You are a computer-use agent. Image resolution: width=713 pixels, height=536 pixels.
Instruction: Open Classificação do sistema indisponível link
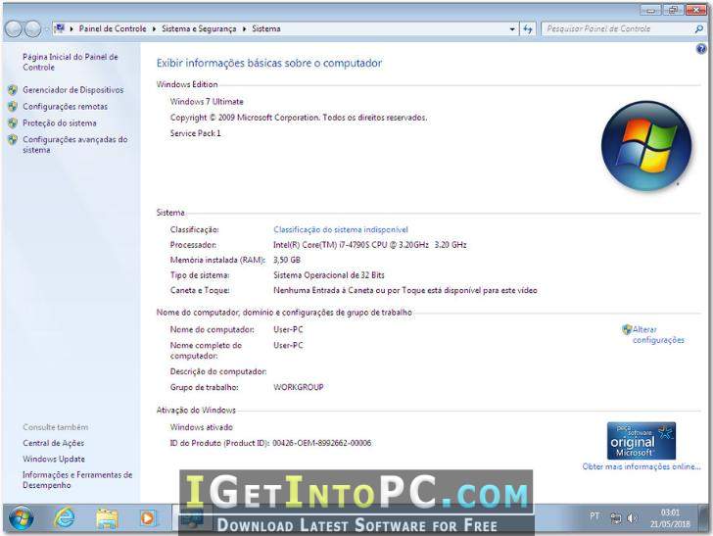pos(341,229)
